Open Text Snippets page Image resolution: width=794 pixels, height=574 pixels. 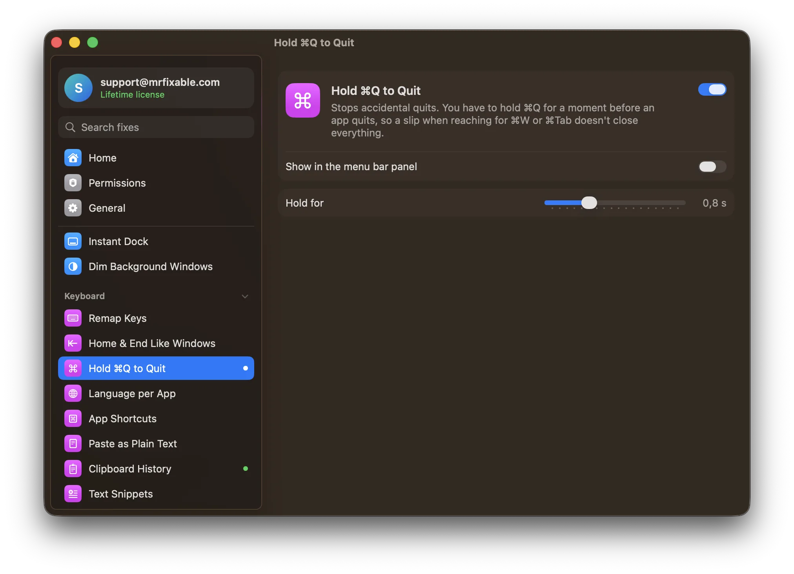(x=156, y=494)
